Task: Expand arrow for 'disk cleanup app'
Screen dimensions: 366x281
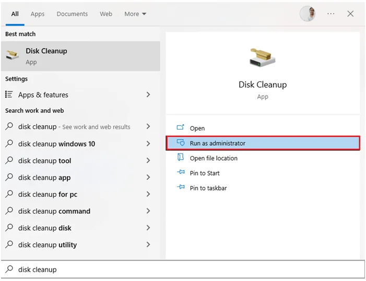Action: click(x=148, y=177)
